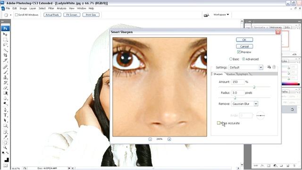Click the sharpen preview image of face
Screen dimensions: 302x170
pos(159,87)
